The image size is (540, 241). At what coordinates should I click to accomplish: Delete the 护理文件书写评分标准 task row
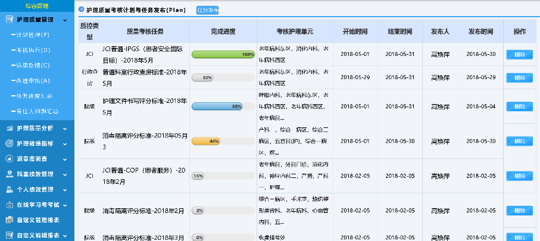click(x=519, y=107)
